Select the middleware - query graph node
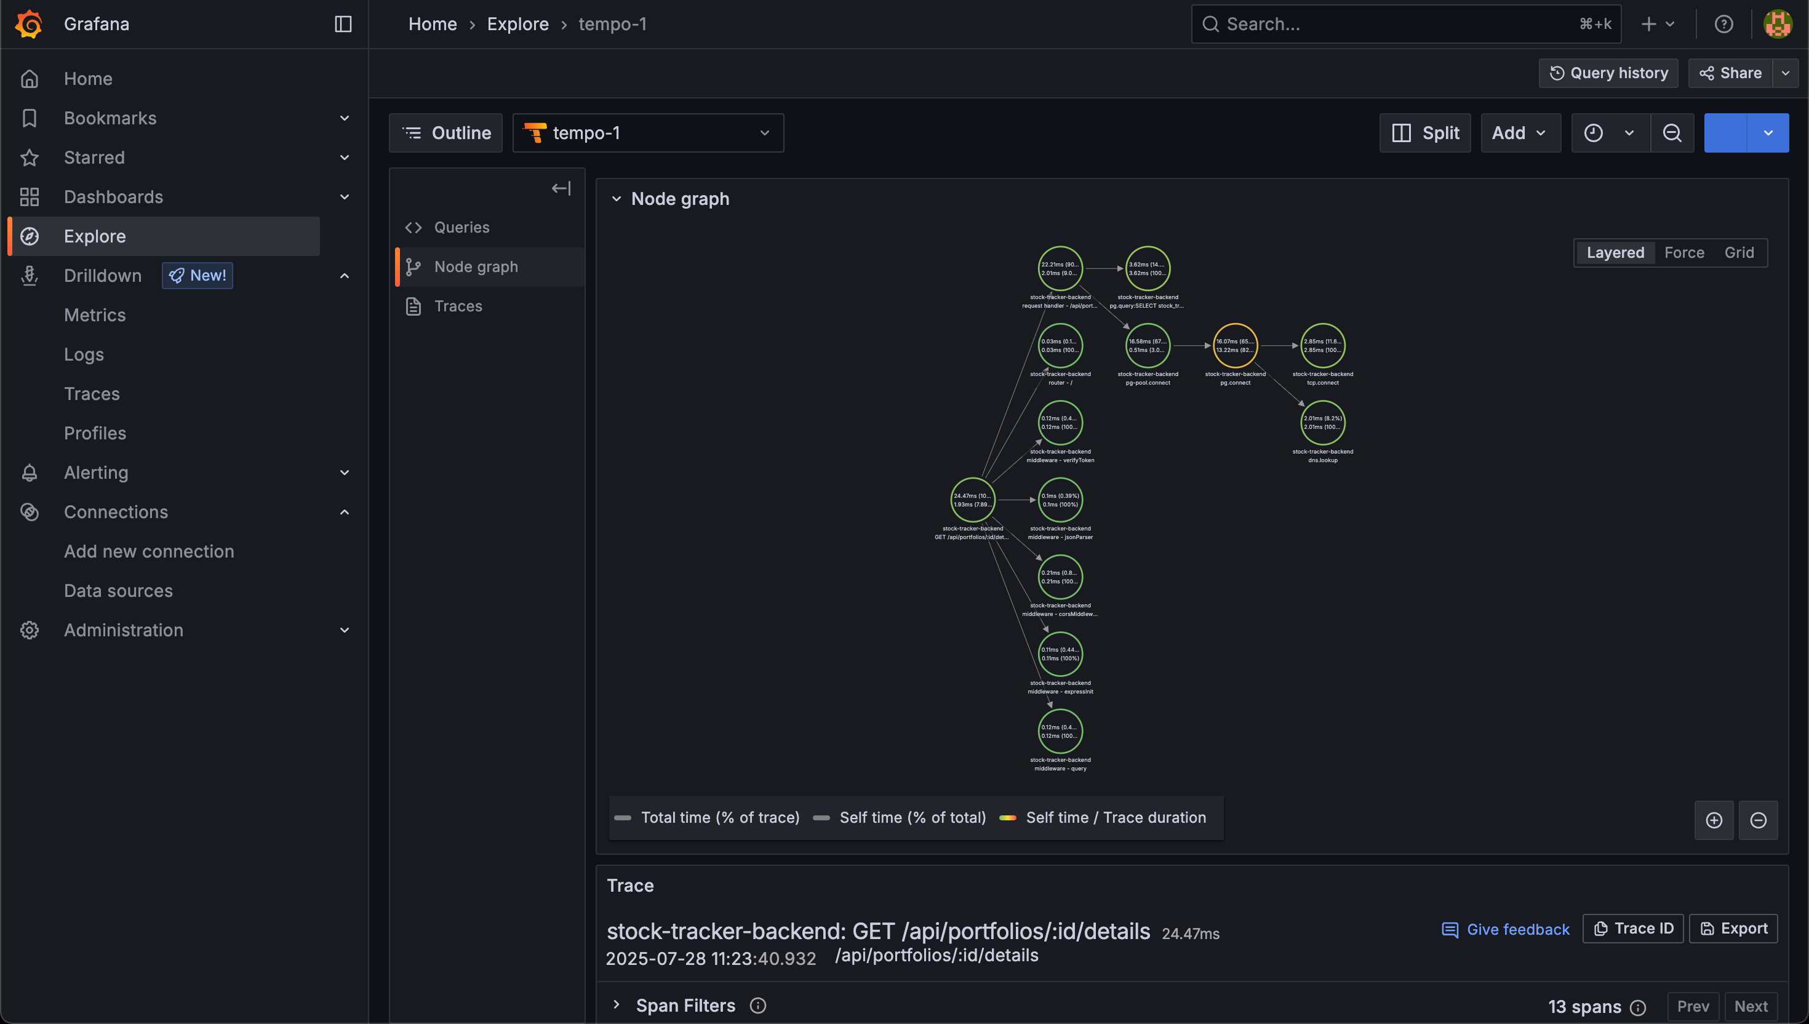 click(1060, 732)
